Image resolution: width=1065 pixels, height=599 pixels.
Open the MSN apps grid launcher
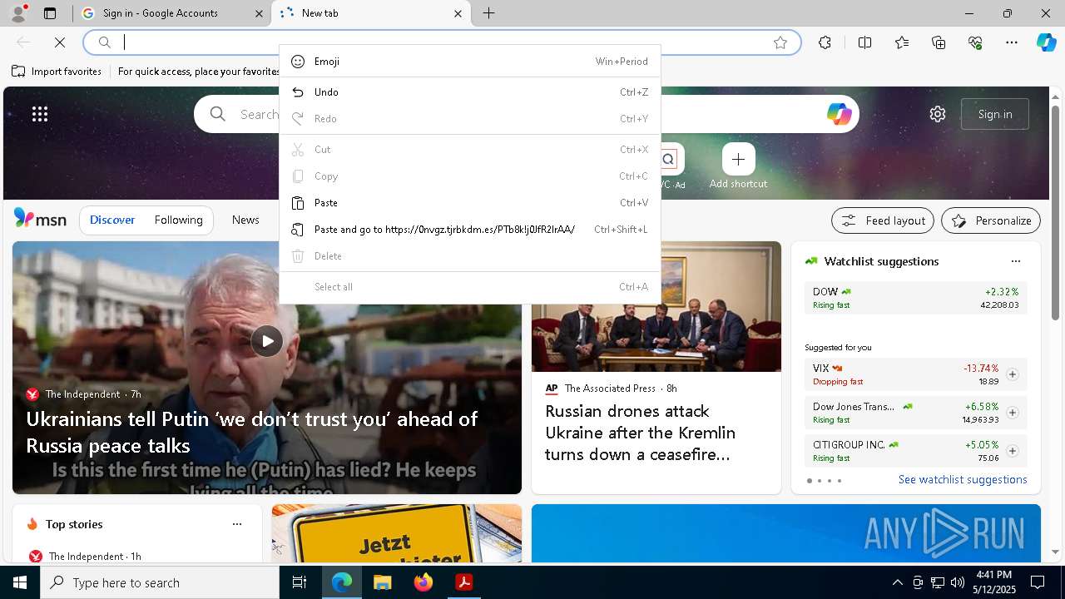click(40, 114)
